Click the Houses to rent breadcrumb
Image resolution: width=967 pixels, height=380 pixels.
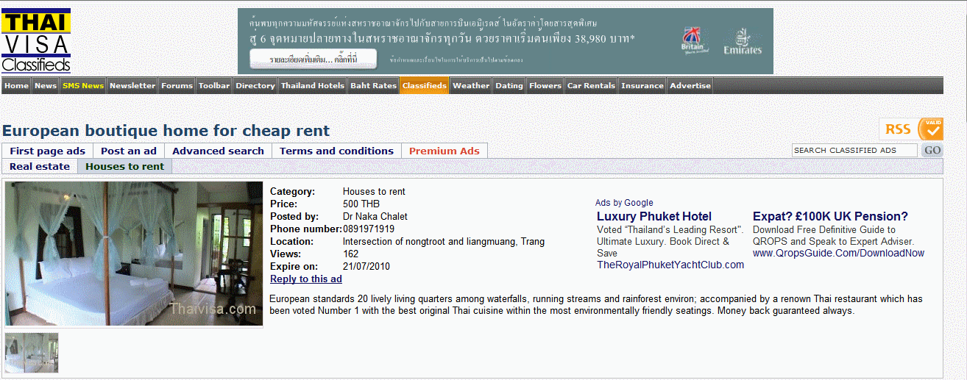pyautogui.click(x=124, y=166)
